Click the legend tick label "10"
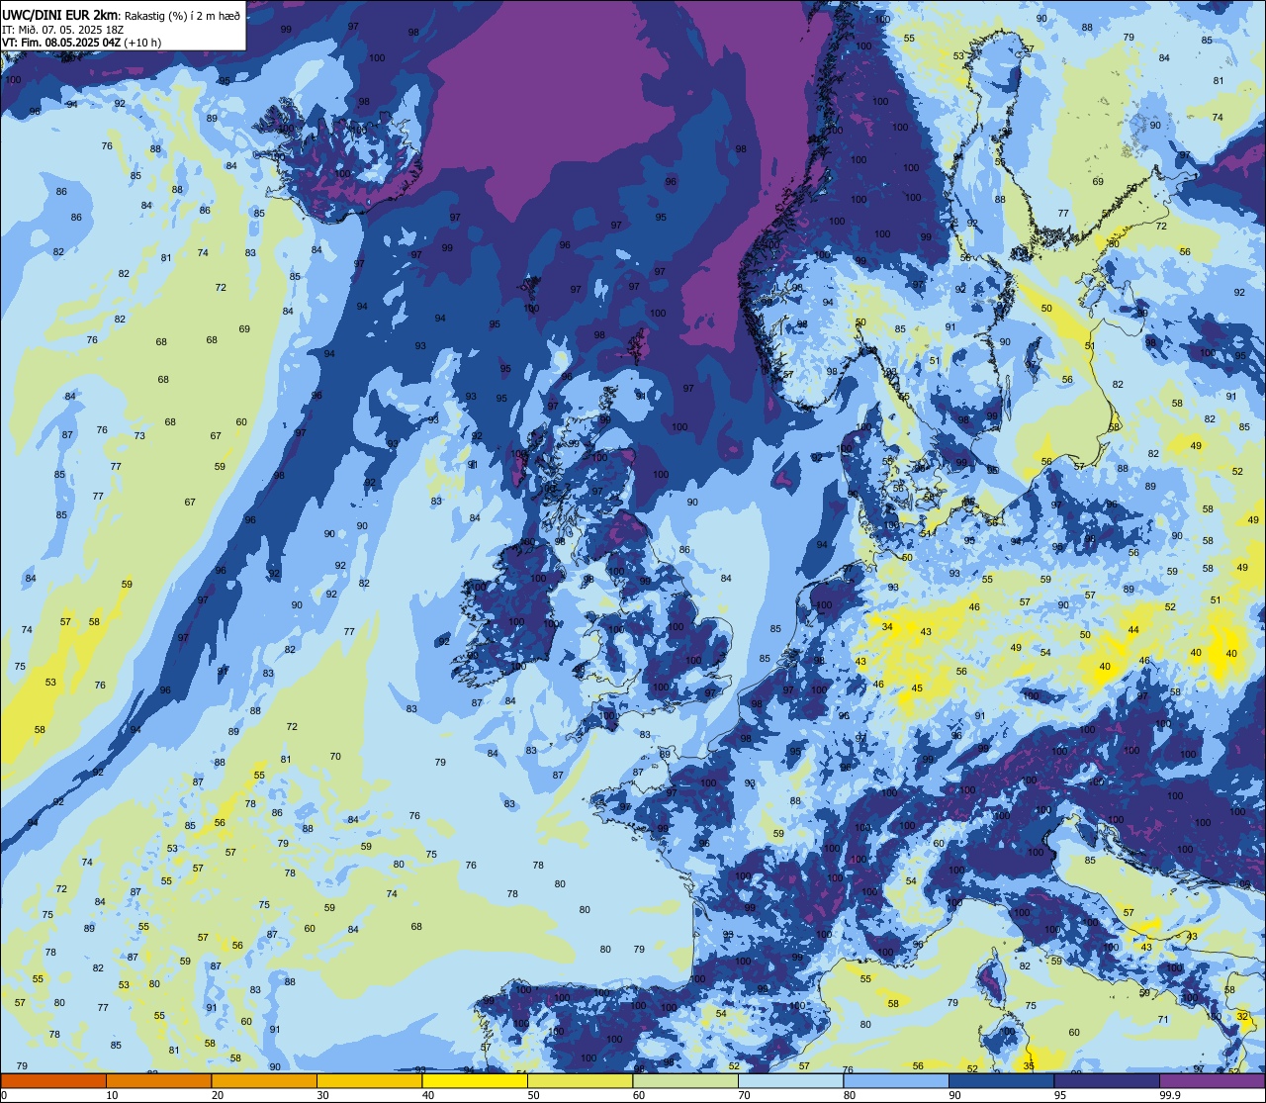 (x=112, y=1095)
